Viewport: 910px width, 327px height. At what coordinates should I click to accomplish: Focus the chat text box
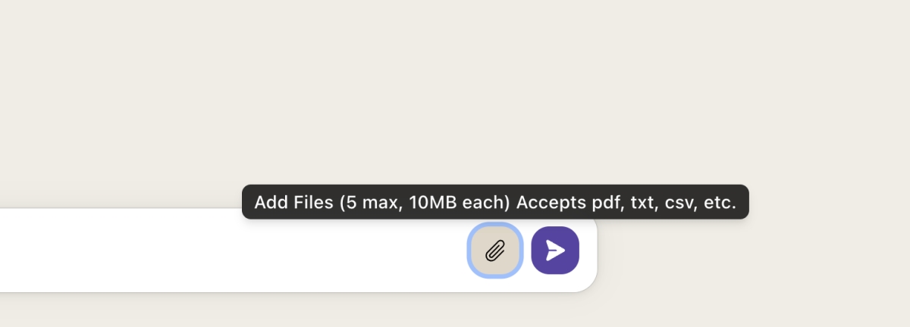227,251
